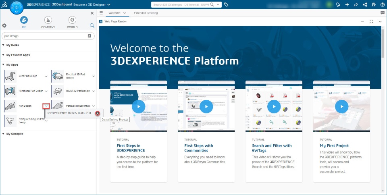Image resolution: width=387 pixels, height=195 pixels.
Task: Launch the HVAC 3D Part Design app
Action: (58, 91)
